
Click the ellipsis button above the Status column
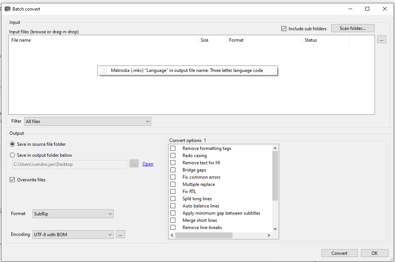[x=381, y=39]
